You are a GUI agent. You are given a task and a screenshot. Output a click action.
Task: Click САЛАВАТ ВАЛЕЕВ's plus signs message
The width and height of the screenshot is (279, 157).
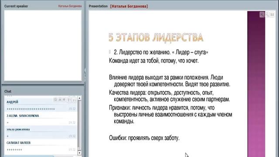click(x=14, y=150)
